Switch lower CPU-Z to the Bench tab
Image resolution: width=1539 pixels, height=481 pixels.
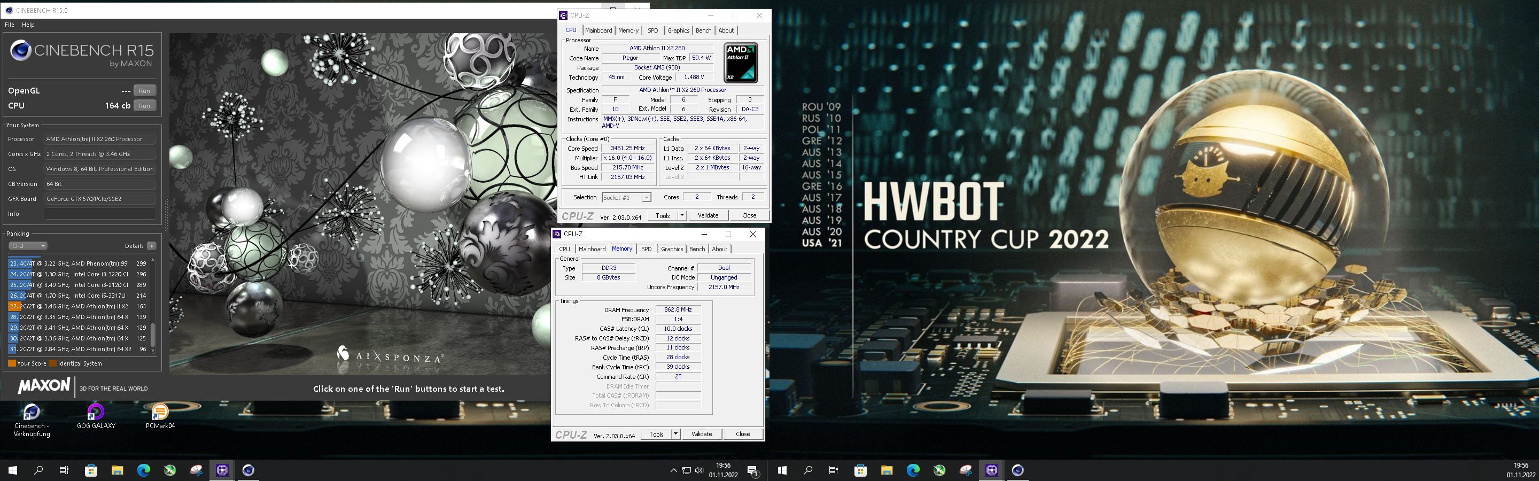tap(697, 249)
